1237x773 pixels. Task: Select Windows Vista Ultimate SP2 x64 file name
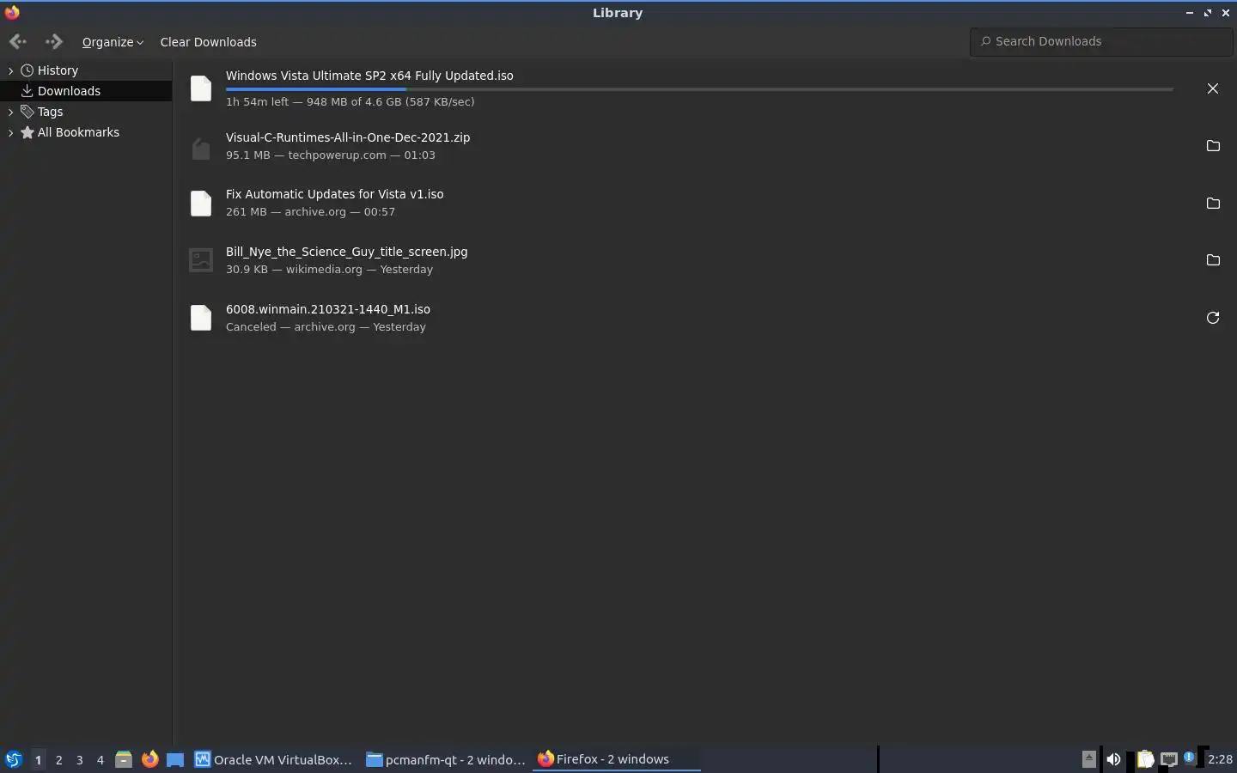(369, 76)
